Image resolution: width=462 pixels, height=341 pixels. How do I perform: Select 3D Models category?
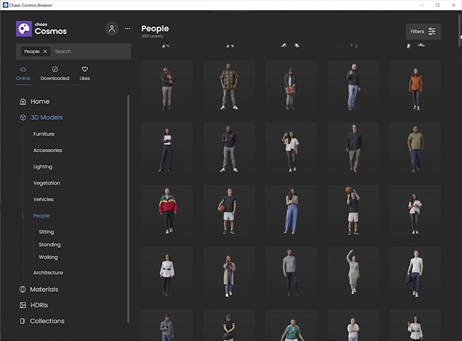click(x=41, y=118)
